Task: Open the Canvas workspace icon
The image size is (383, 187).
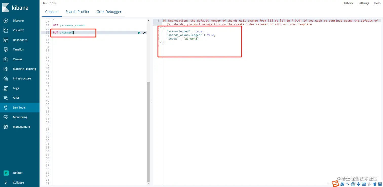Action: [6, 59]
